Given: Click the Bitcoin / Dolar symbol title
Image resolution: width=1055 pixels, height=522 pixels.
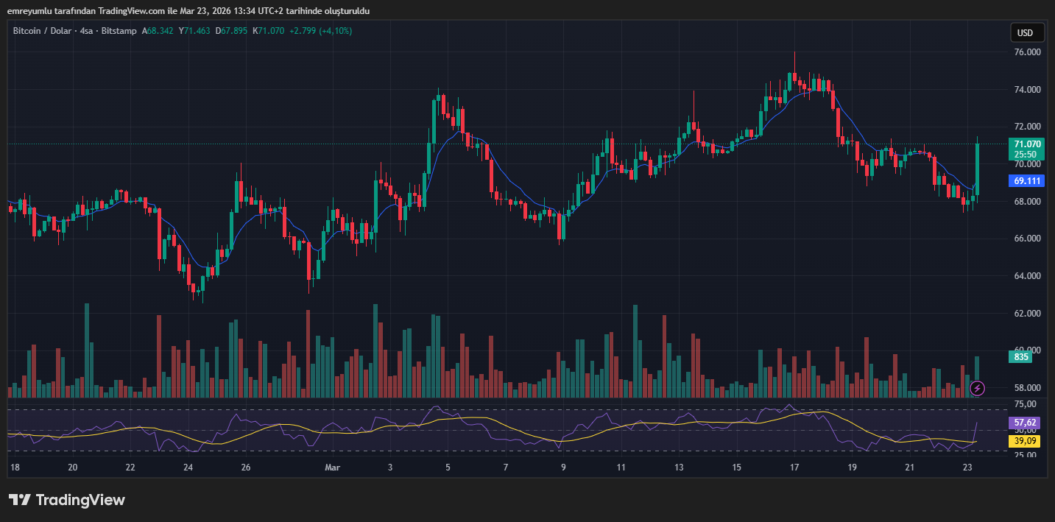Looking at the screenshot, I should 43,31.
